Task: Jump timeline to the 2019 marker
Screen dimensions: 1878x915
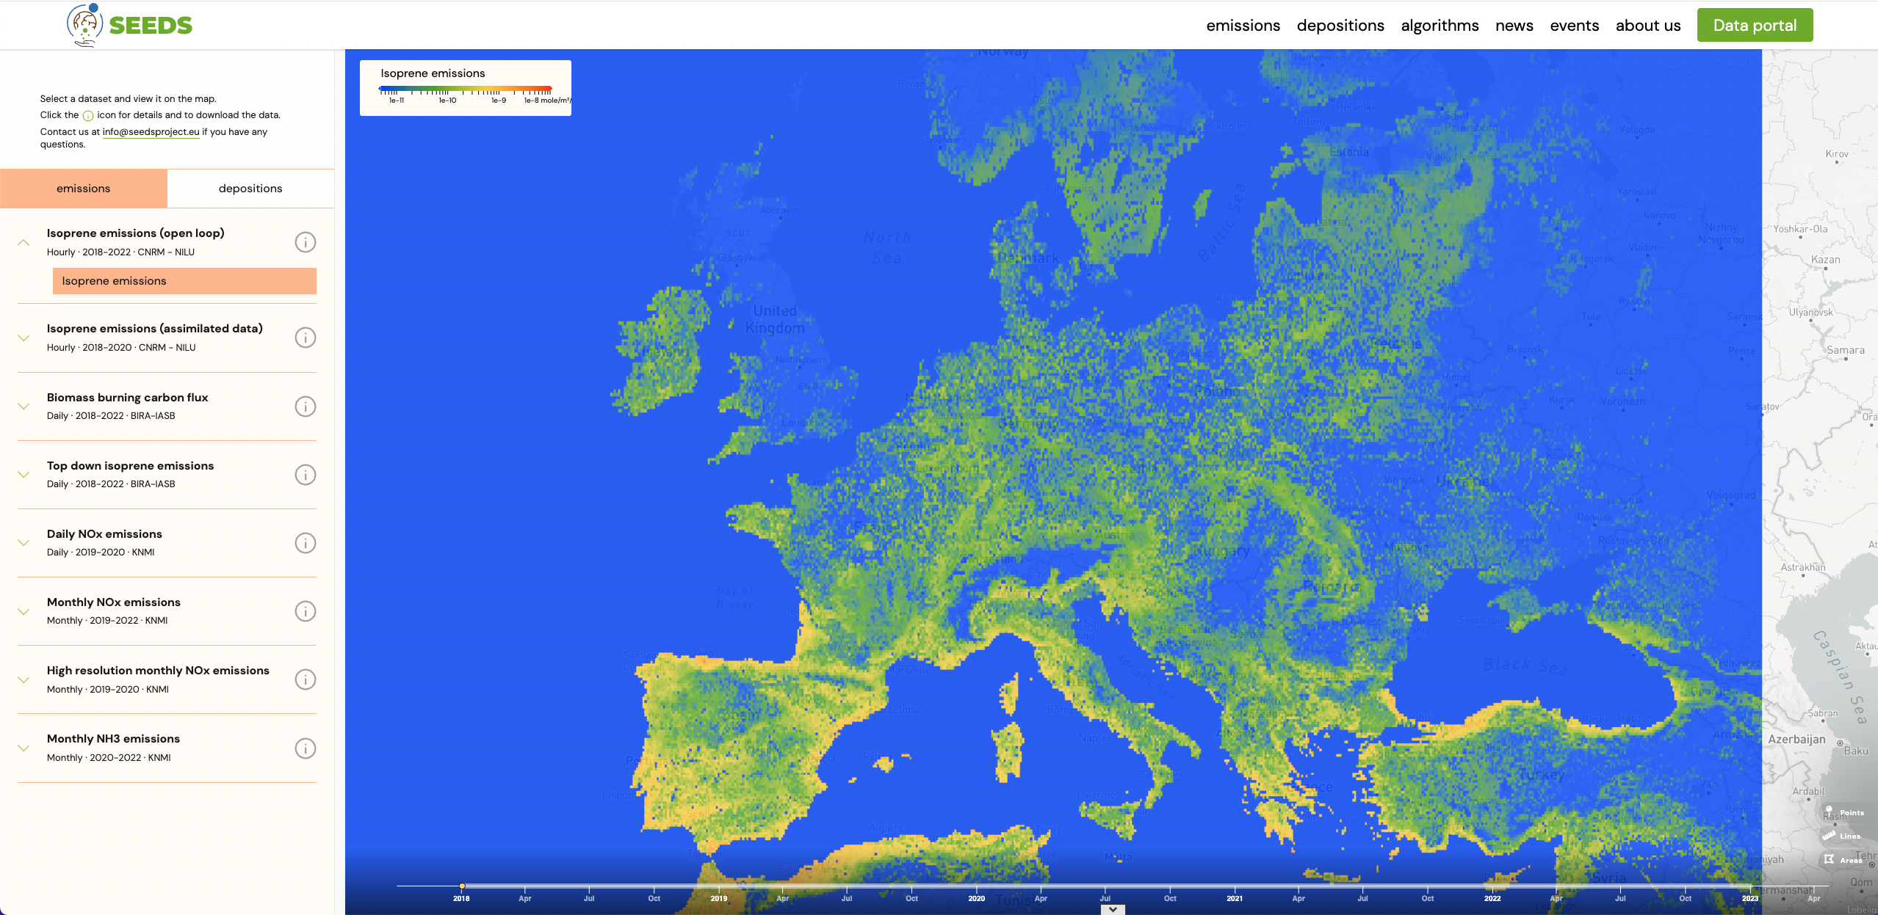Action: 718,898
